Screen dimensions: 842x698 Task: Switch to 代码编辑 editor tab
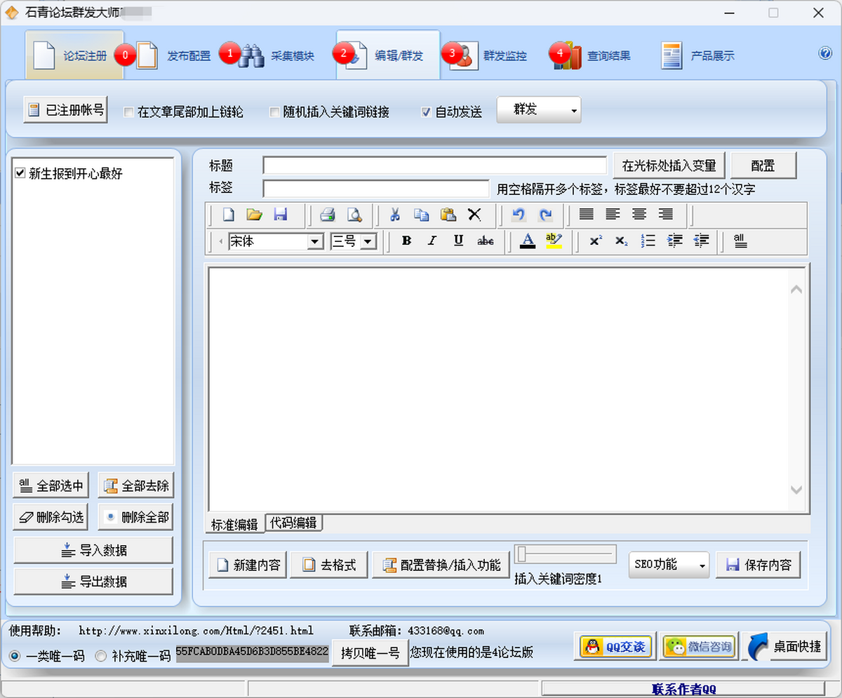tap(293, 523)
